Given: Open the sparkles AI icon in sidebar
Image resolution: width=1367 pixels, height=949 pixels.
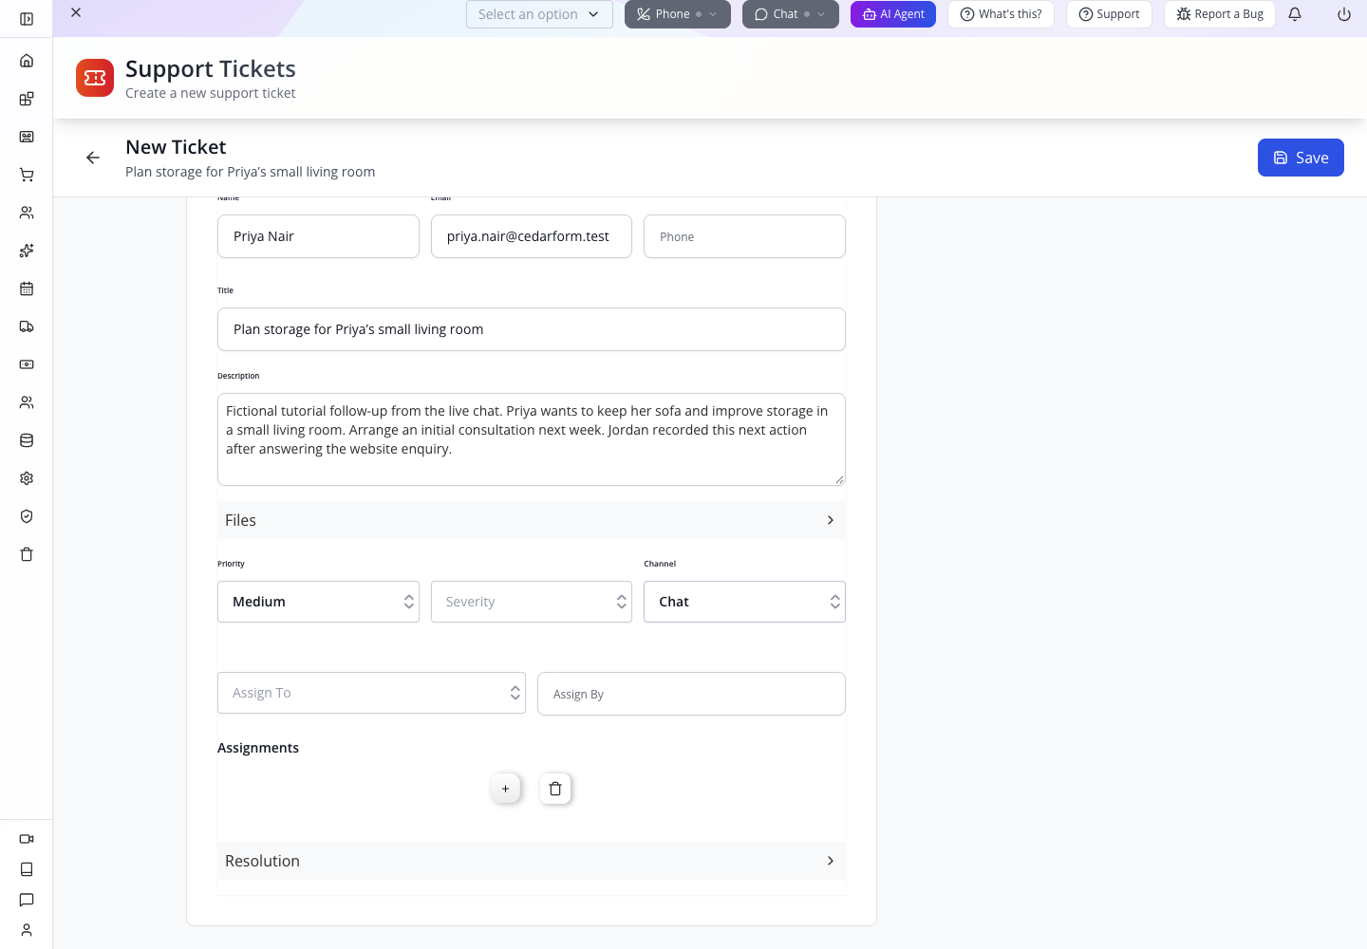Looking at the screenshot, I should coord(27,251).
